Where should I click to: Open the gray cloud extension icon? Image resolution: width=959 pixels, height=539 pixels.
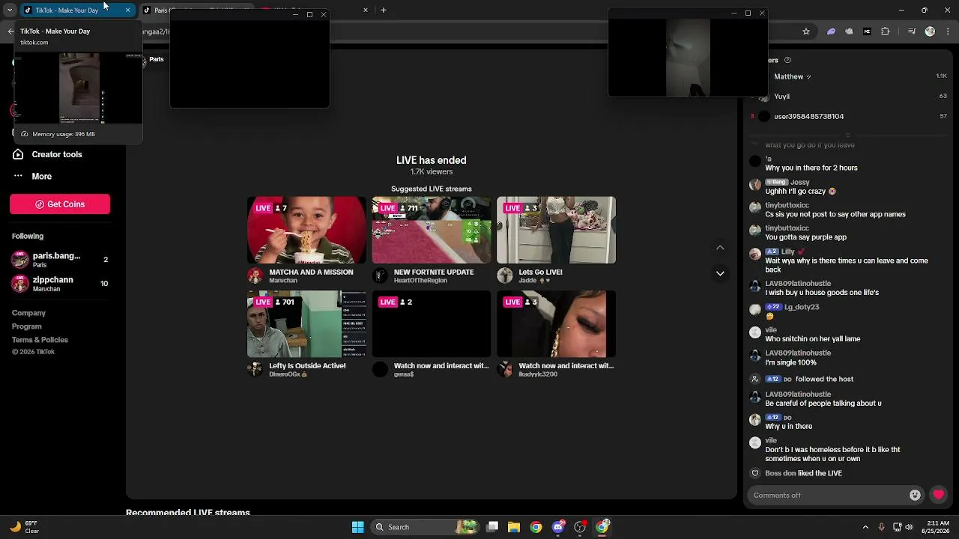(x=849, y=31)
